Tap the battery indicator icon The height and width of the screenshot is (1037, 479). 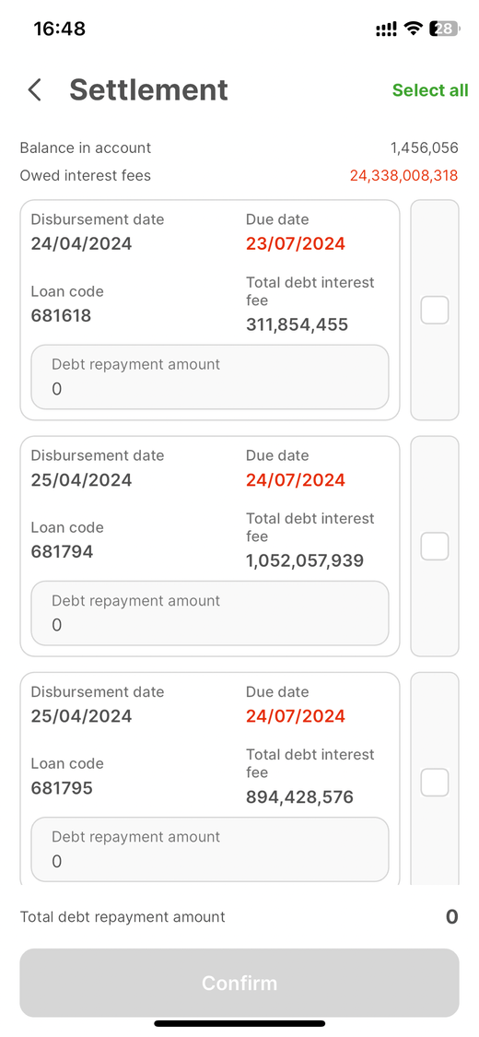tap(445, 29)
